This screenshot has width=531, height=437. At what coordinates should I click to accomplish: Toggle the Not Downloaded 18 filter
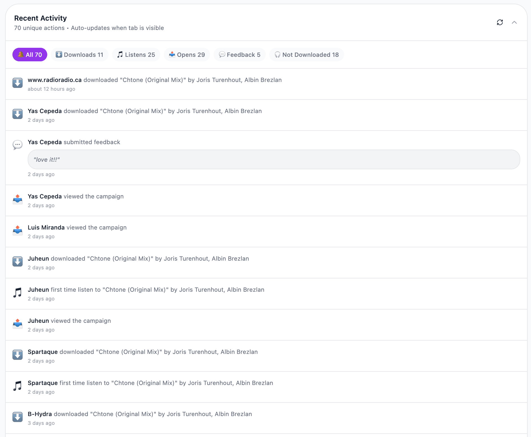(306, 55)
